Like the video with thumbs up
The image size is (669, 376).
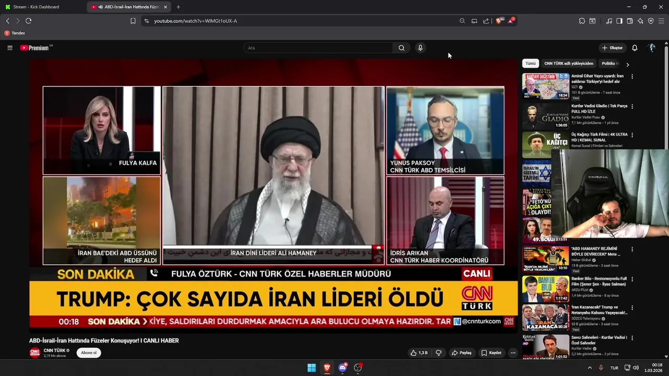tap(419, 352)
